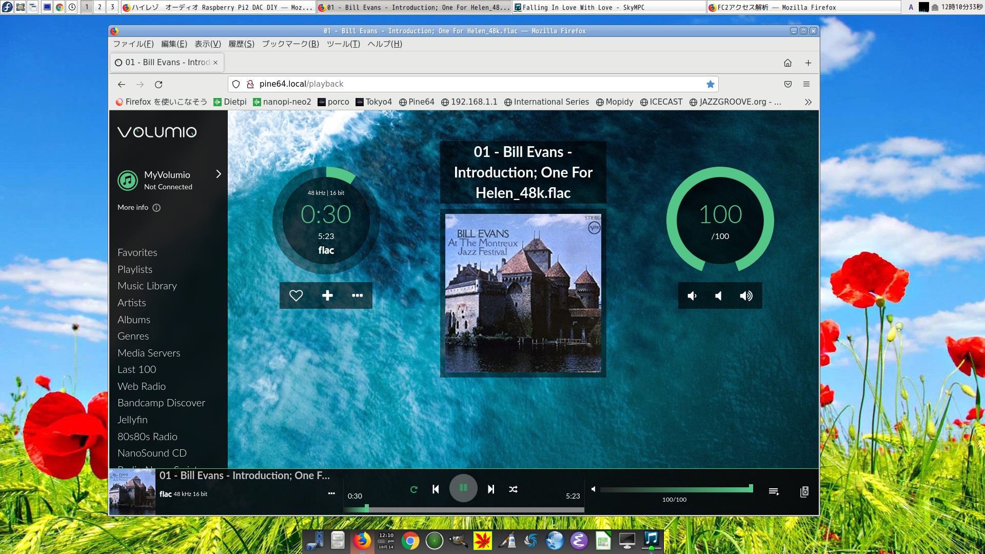
Task: Click the volume up icon
Action: tap(746, 296)
